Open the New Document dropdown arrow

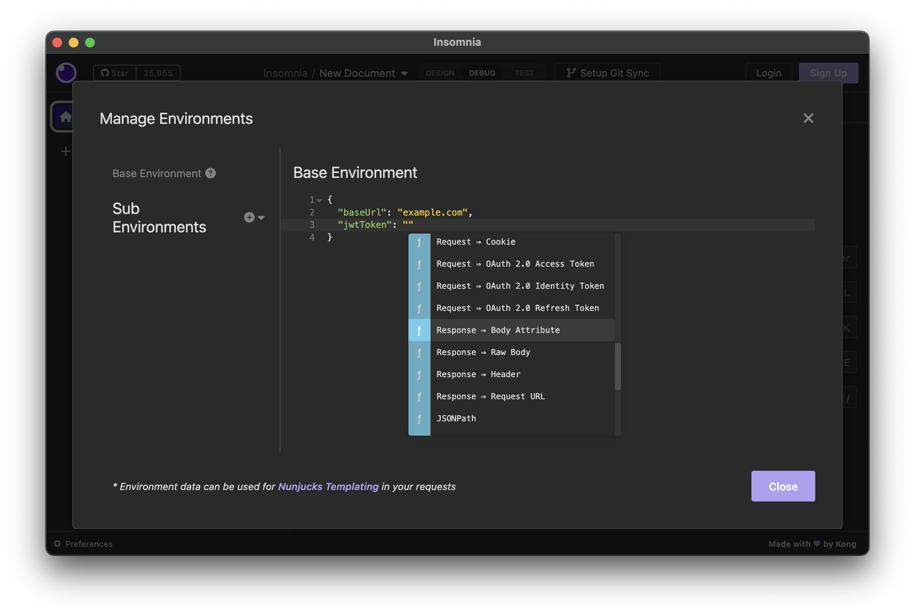404,74
